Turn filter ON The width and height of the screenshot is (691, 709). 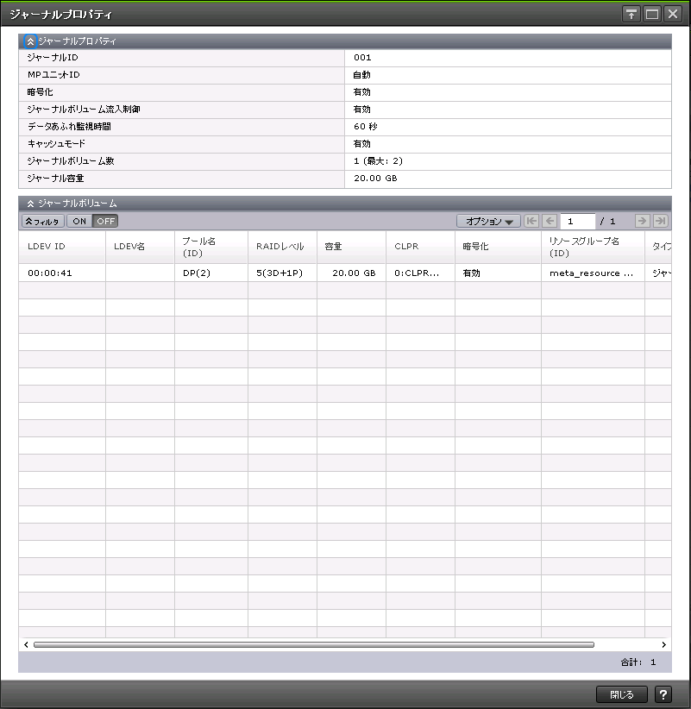pyautogui.click(x=79, y=221)
